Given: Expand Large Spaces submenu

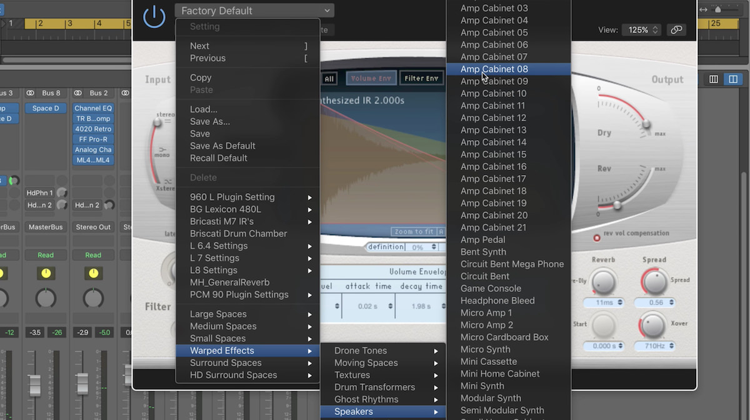Looking at the screenshot, I should pyautogui.click(x=248, y=314).
